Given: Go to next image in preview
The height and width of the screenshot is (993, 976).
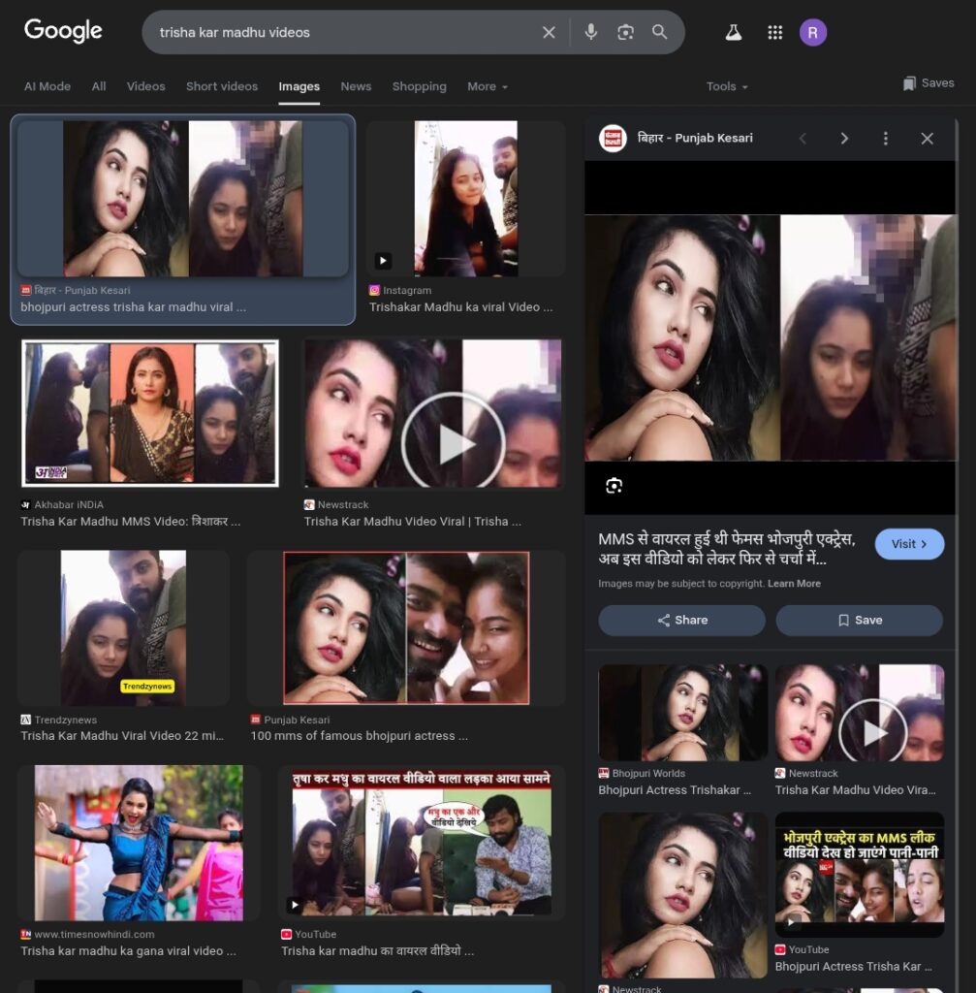Looking at the screenshot, I should click(844, 139).
